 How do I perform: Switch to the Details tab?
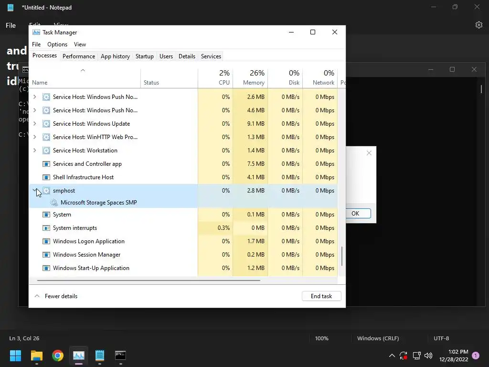point(187,56)
